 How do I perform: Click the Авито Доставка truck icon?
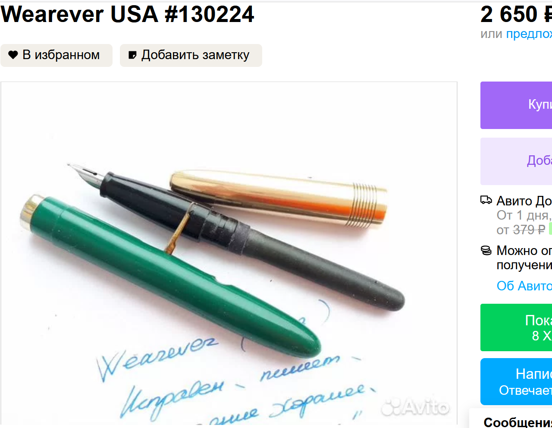[x=486, y=200]
